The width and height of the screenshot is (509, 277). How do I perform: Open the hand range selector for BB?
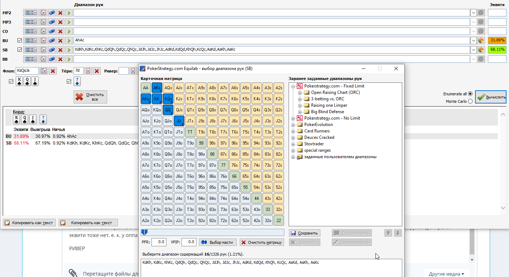(31, 59)
